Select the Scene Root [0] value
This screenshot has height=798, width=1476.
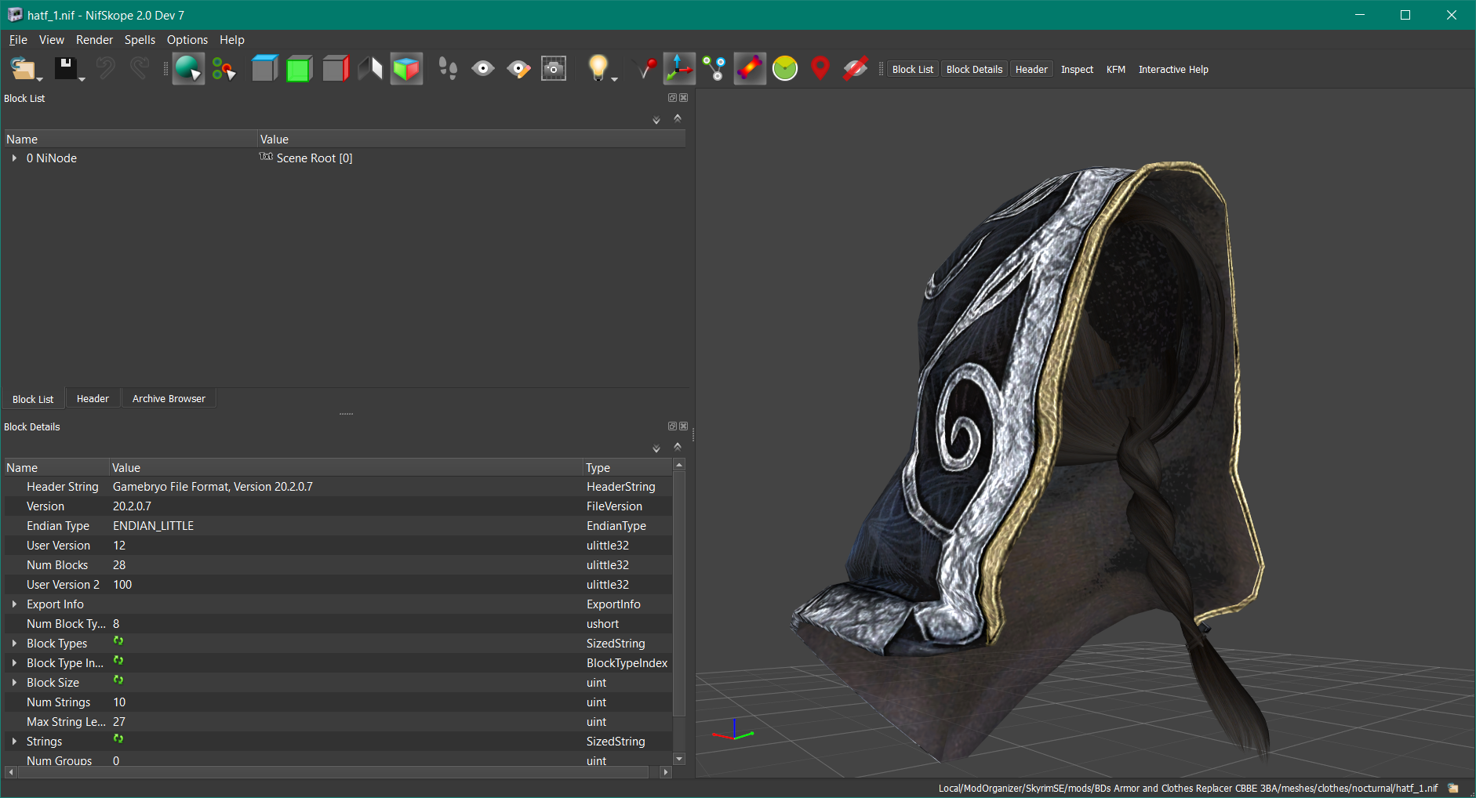pyautogui.click(x=314, y=158)
